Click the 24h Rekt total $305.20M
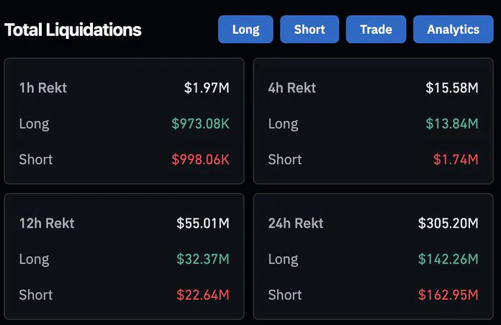501x325 pixels. (x=448, y=223)
